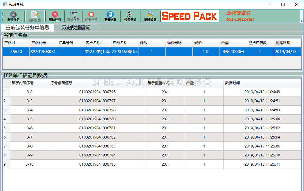
Task: Click the 开始任务 (Start Task) scanner icon
Action: pos(73,16)
